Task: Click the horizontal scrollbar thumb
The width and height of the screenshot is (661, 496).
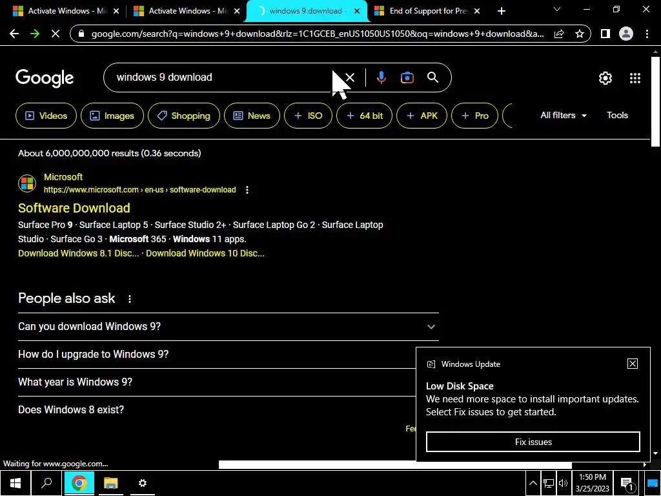Action: point(395,464)
